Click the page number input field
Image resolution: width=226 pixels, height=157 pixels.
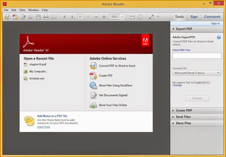click(x=80, y=17)
